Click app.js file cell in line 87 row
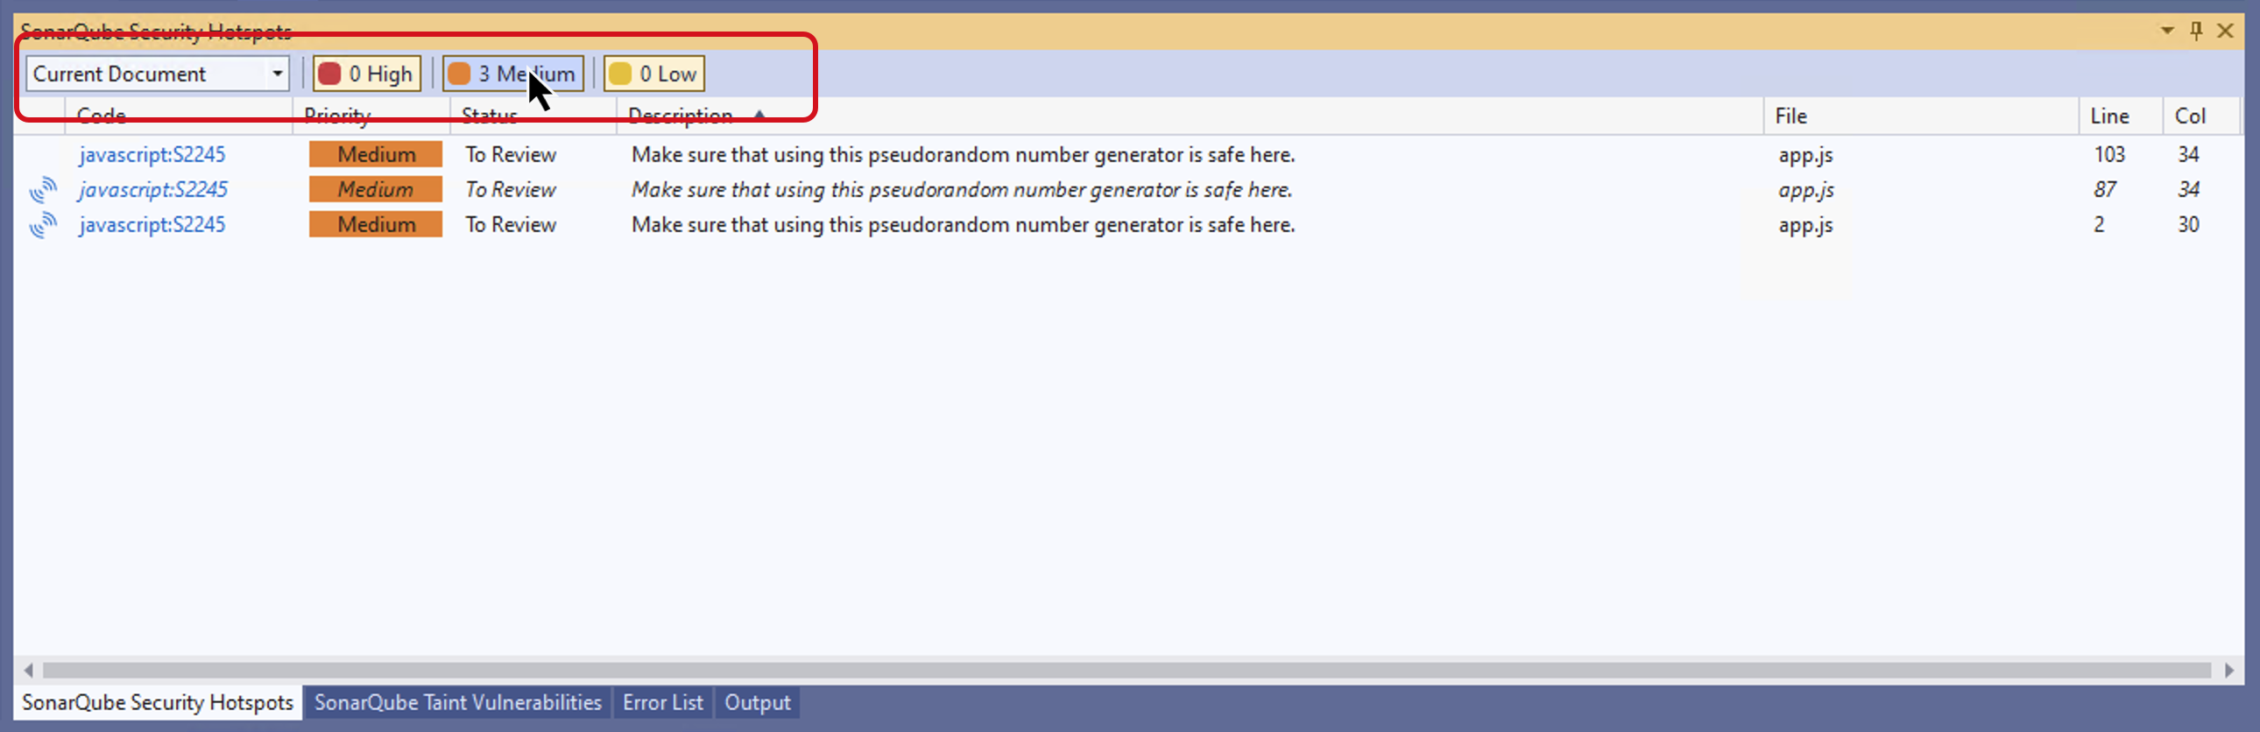 coord(1805,190)
